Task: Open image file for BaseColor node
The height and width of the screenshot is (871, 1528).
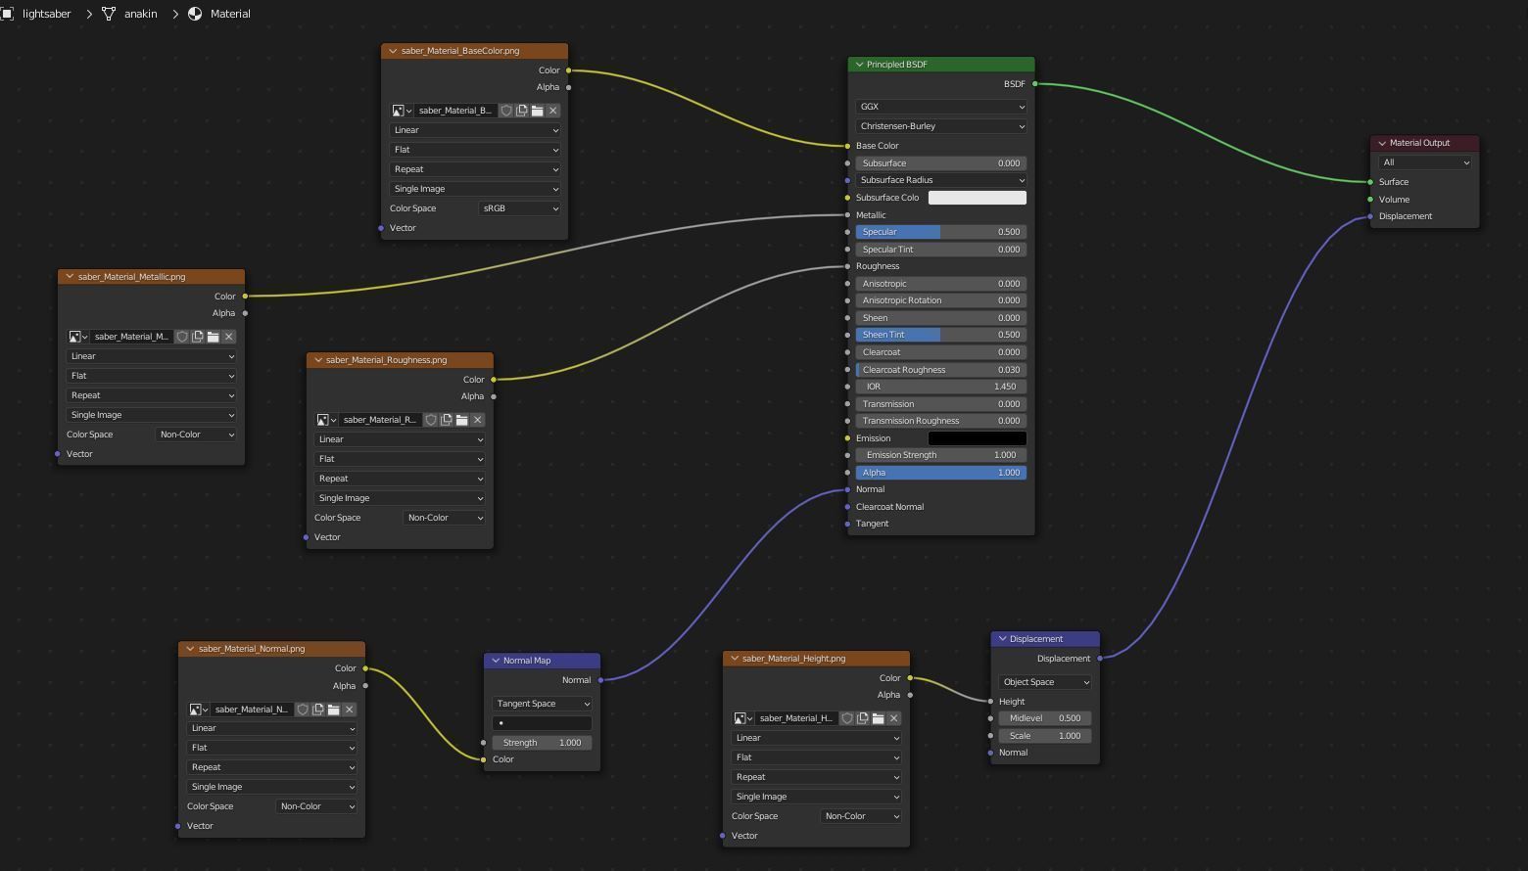Action: pos(538,111)
